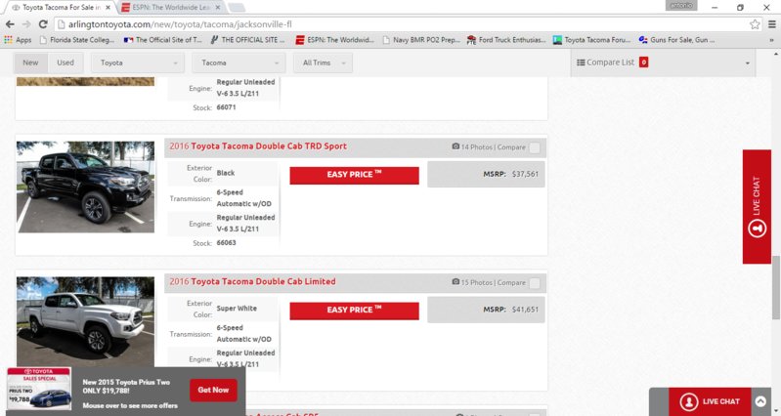Click Get Now on the Prius offer
The image size is (781, 416).
(213, 391)
